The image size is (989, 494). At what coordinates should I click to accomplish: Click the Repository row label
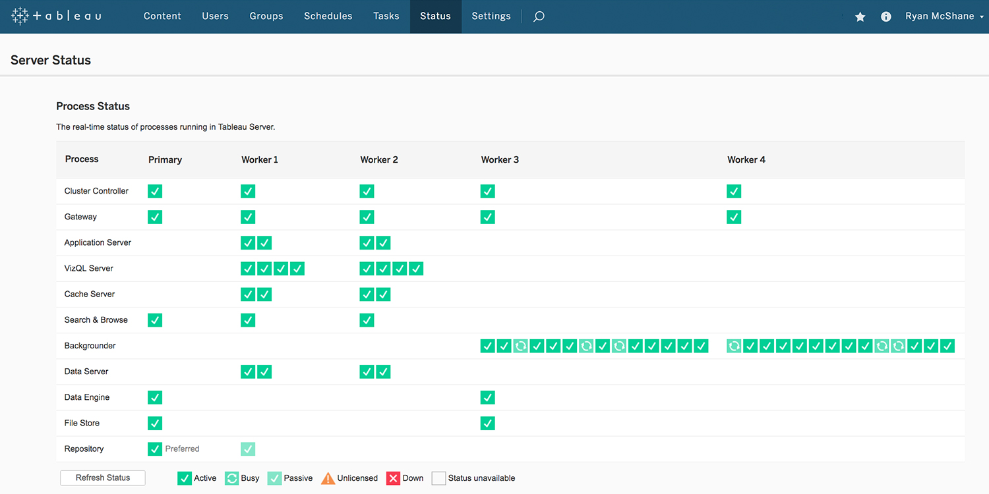(x=84, y=449)
